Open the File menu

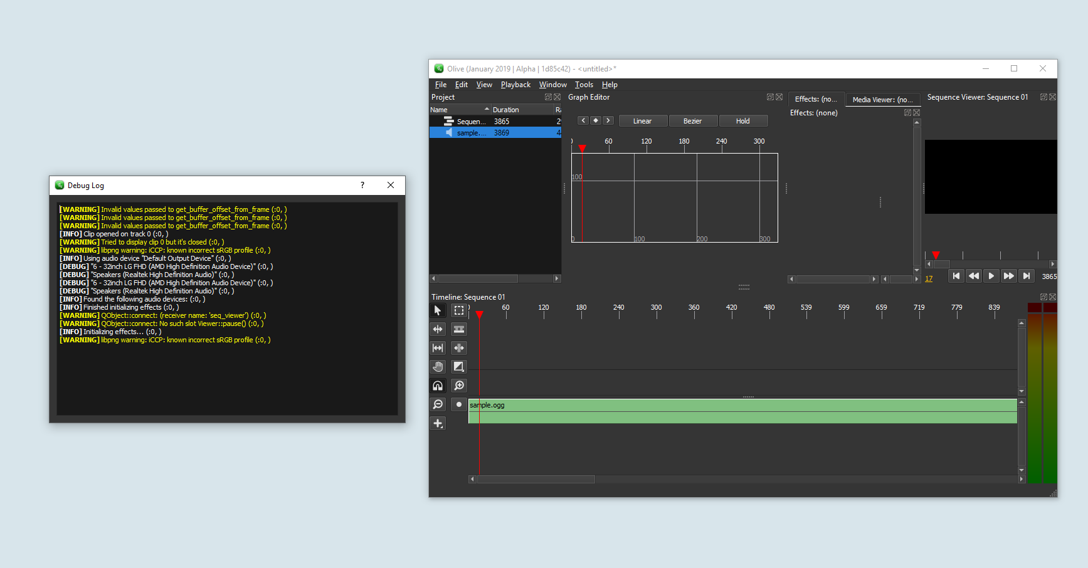coord(441,85)
